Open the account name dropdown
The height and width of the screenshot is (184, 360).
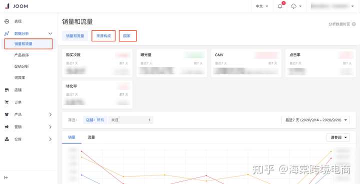(x=332, y=6)
